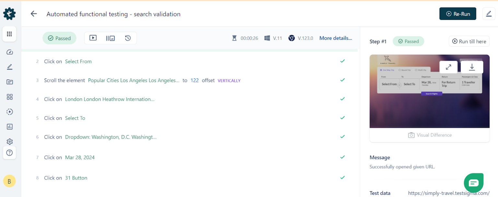Expand the More details section
Screen dimensions: 498x197
pyautogui.click(x=336, y=38)
